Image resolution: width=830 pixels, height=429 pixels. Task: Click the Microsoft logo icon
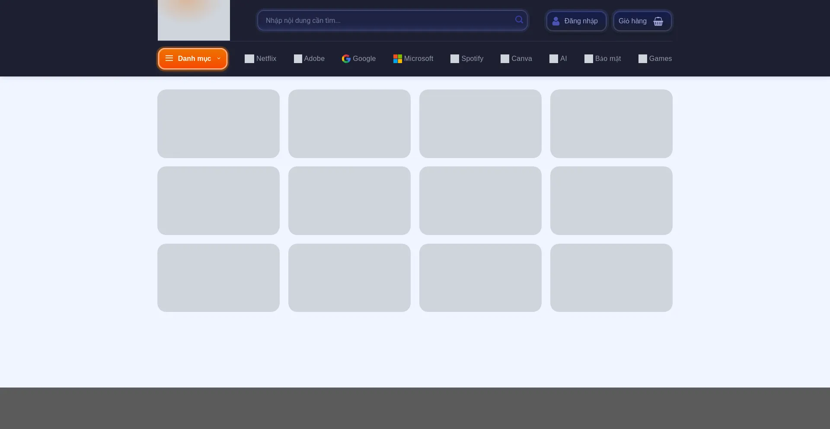point(397,59)
